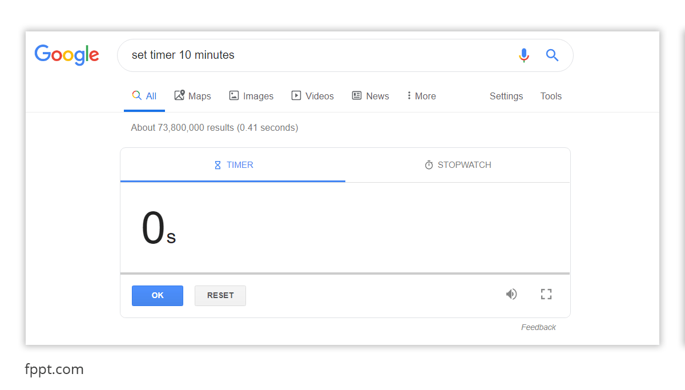Click the microphone voice search icon

[x=523, y=55]
